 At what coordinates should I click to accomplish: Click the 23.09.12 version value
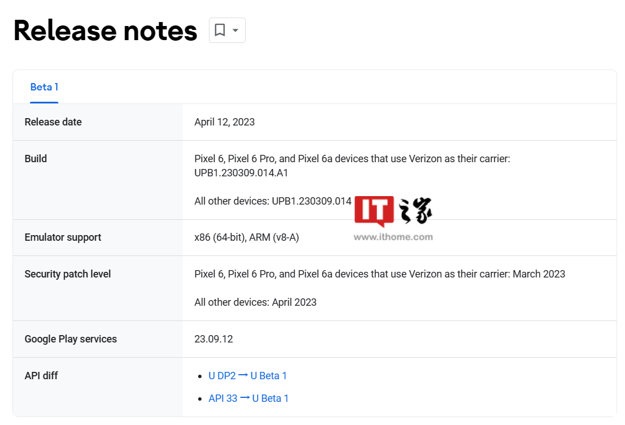213,339
